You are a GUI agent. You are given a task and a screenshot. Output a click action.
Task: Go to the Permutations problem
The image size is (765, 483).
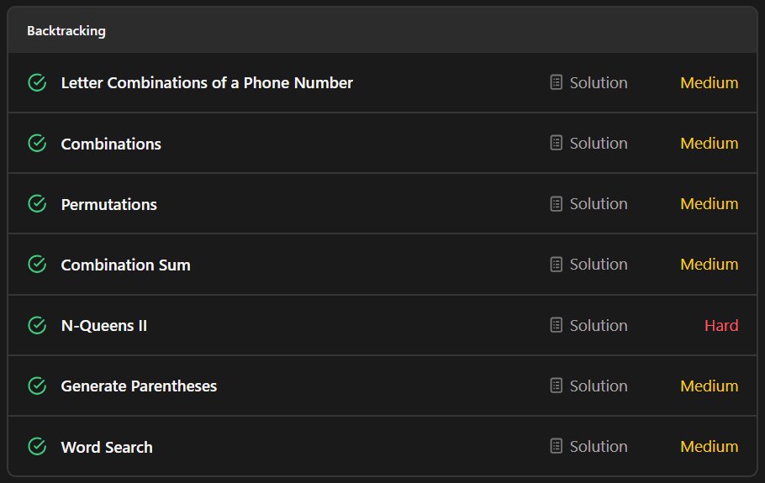108,204
